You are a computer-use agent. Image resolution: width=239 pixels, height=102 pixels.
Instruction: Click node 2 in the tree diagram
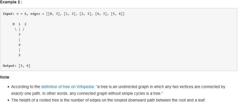tap(25, 24)
